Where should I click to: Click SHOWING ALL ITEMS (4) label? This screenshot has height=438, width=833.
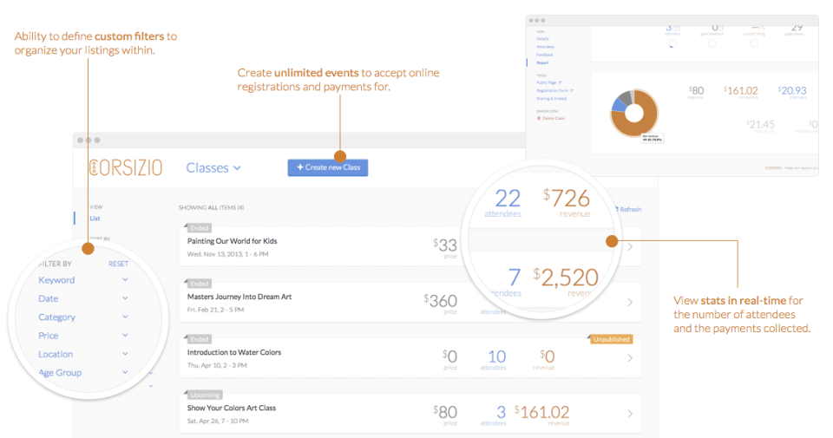point(211,207)
